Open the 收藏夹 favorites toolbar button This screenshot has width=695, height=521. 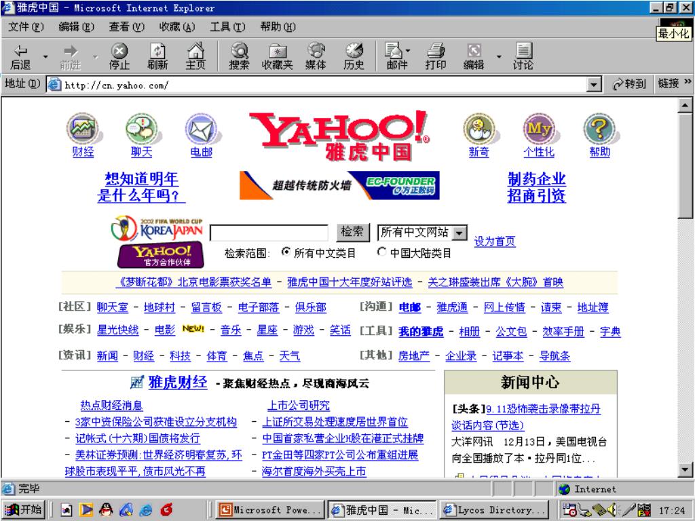click(278, 56)
